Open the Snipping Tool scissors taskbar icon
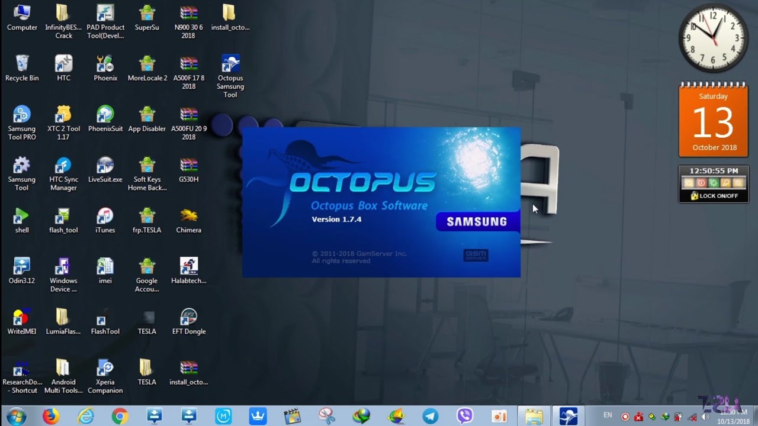The height and width of the screenshot is (426, 758). (x=327, y=416)
